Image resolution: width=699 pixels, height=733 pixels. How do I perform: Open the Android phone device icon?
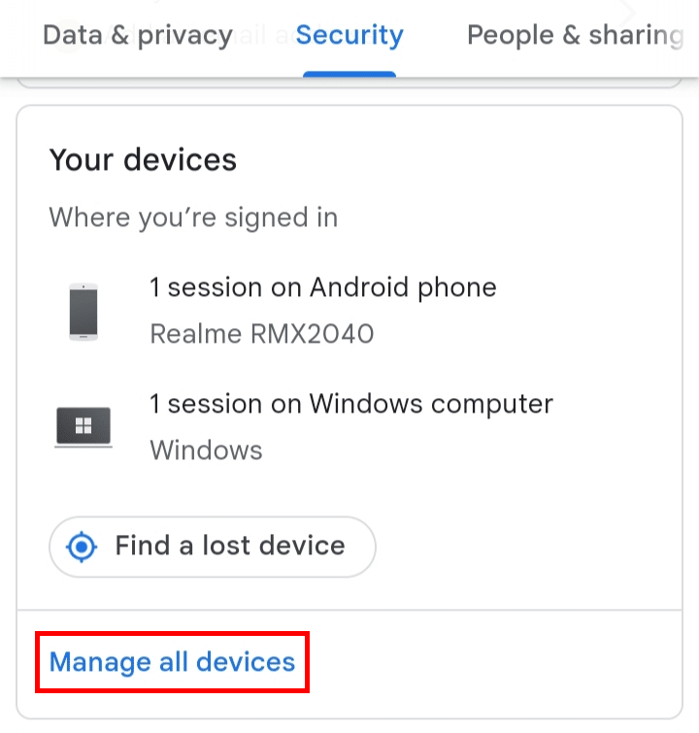click(83, 312)
